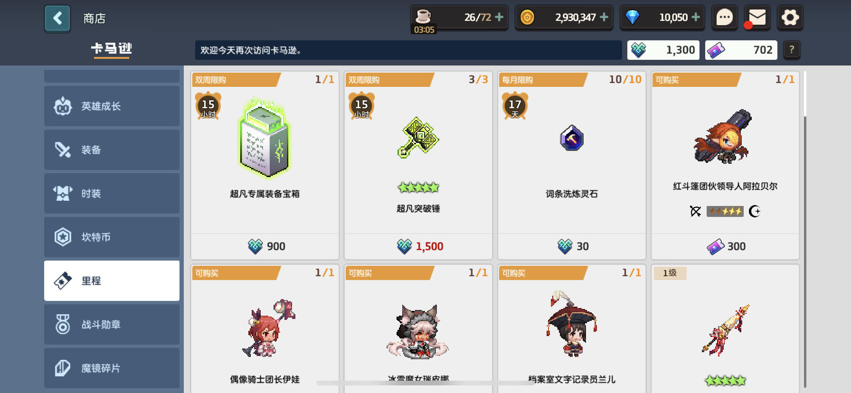851x393 pixels.
Task: Open the chat bubble icon
Action: [724, 18]
